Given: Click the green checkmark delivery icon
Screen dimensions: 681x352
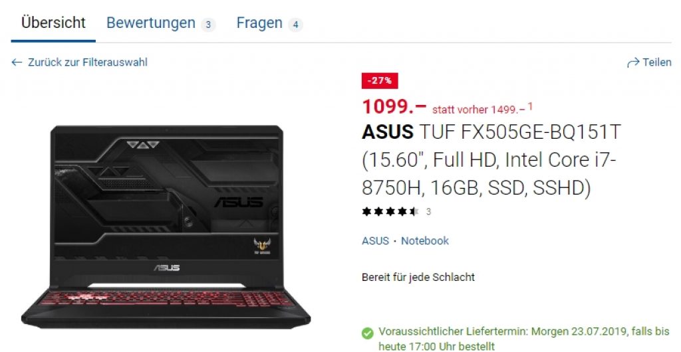Looking at the screenshot, I should (367, 333).
